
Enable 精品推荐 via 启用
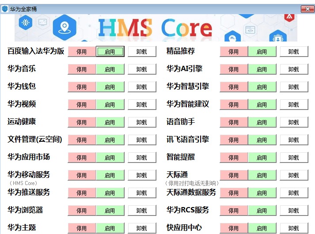tap(262, 52)
